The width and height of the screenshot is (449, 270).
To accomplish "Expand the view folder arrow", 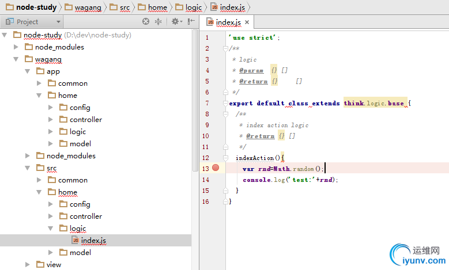I will point(28,265).
